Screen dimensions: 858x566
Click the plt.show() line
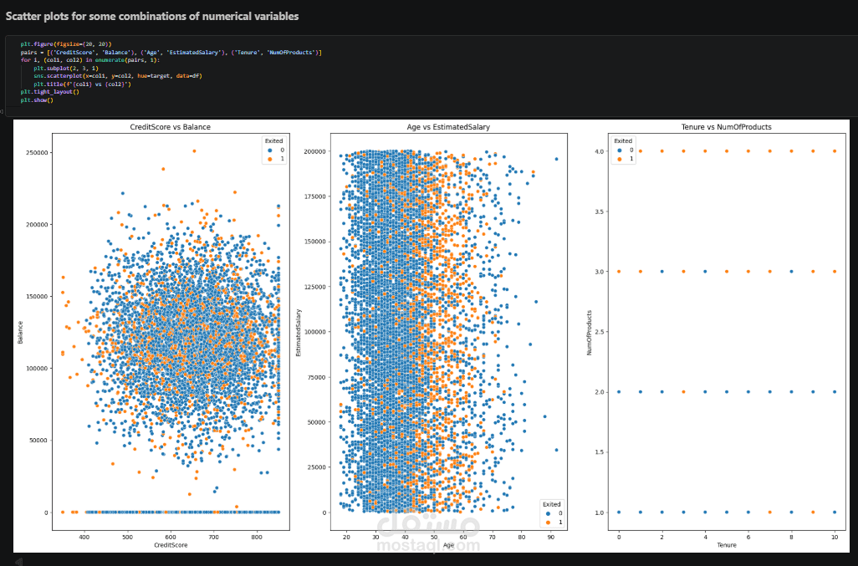37,100
